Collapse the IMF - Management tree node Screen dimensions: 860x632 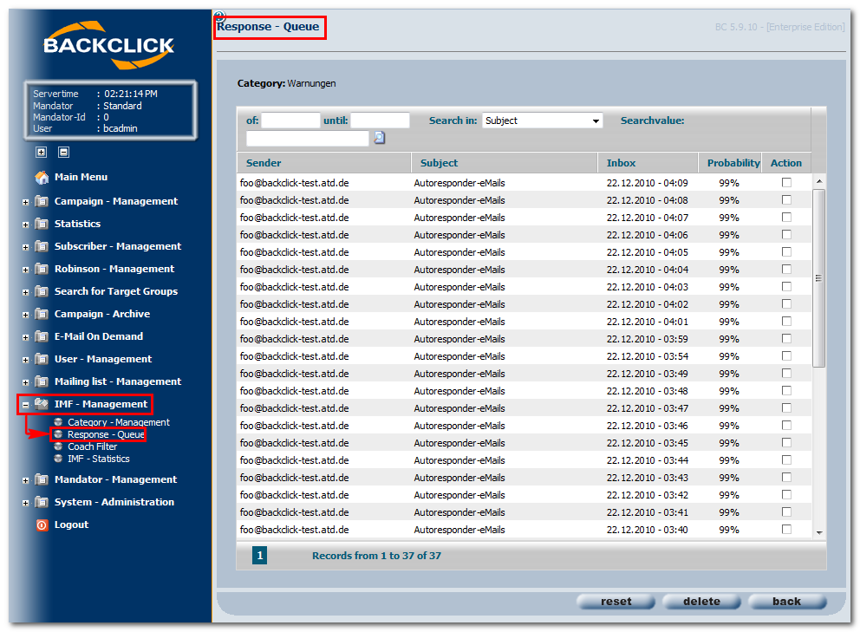(x=25, y=405)
